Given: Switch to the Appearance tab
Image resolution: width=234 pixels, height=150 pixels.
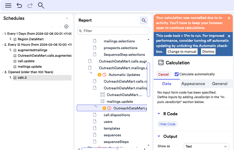Looking at the screenshot, I should [193, 84].
